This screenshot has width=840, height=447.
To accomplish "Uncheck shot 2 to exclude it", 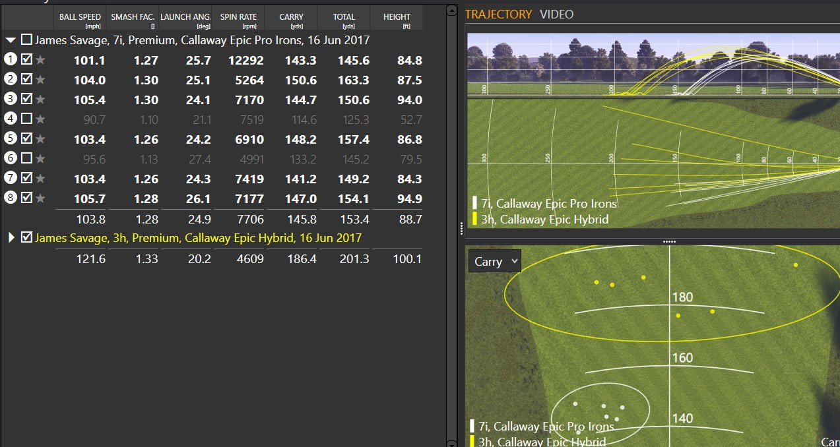I will click(x=27, y=80).
